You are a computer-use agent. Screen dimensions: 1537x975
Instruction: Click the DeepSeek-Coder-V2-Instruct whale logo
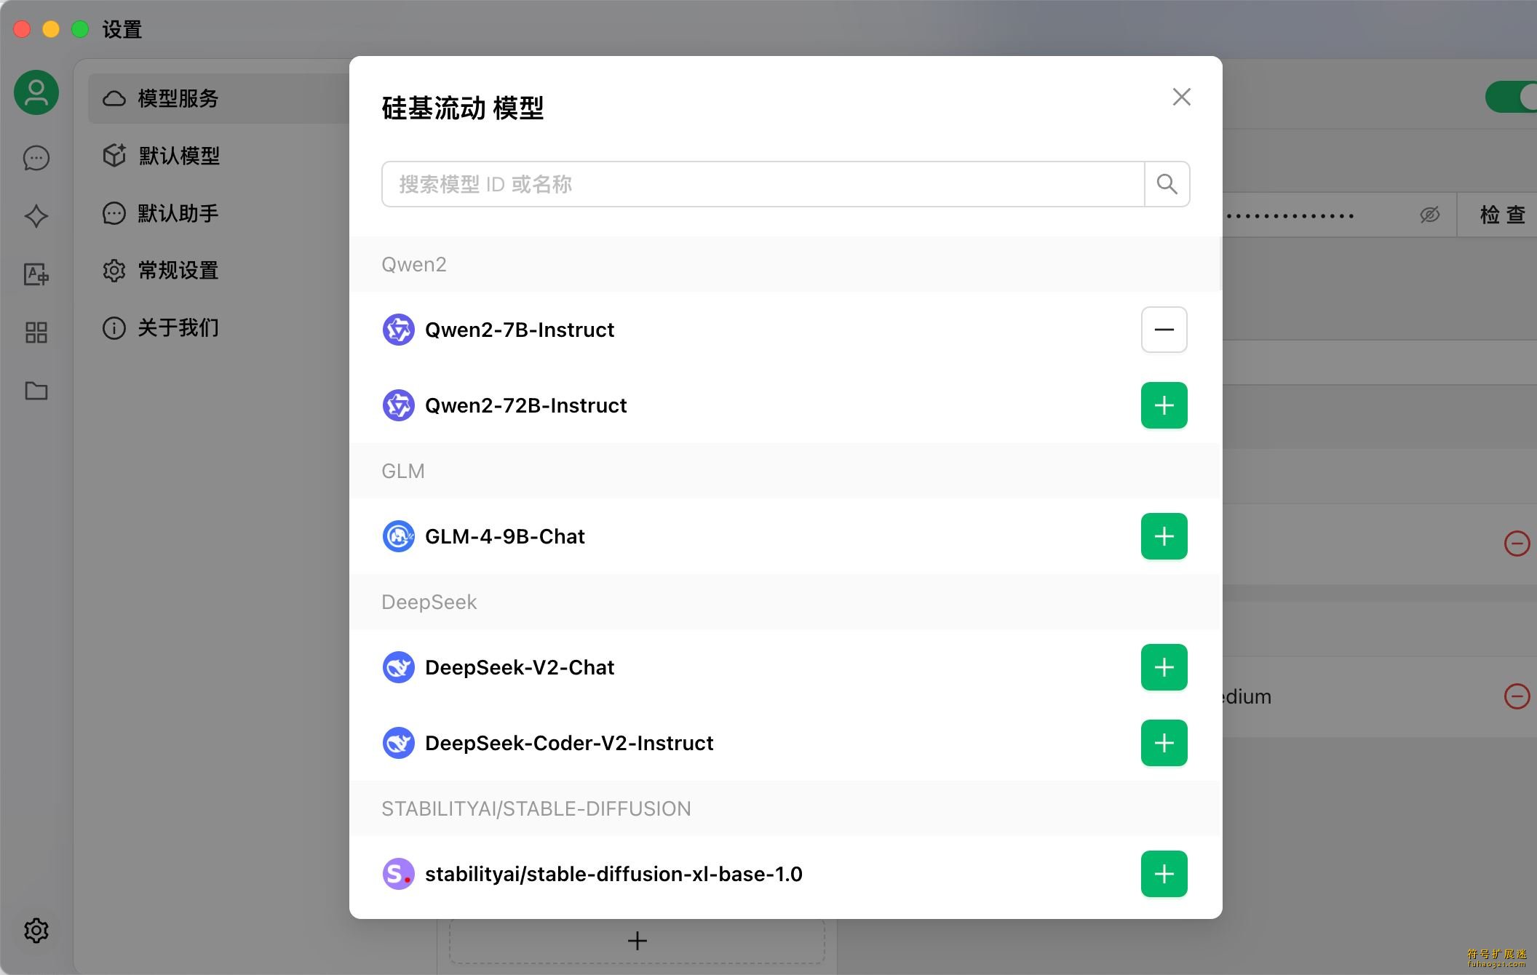coord(399,743)
